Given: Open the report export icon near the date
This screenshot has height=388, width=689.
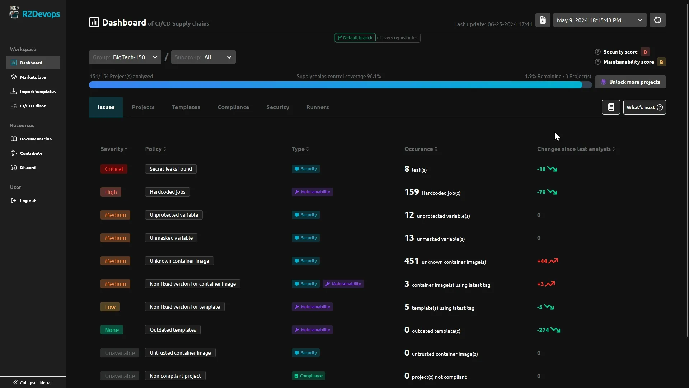Looking at the screenshot, I should (x=543, y=20).
